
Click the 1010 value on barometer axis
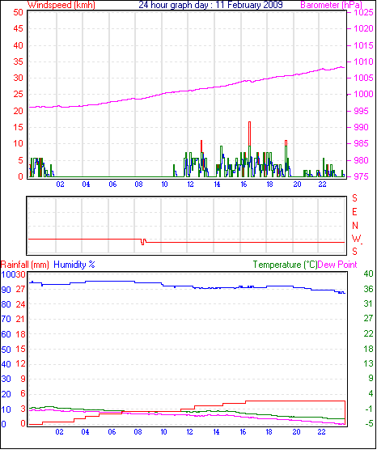point(363,61)
